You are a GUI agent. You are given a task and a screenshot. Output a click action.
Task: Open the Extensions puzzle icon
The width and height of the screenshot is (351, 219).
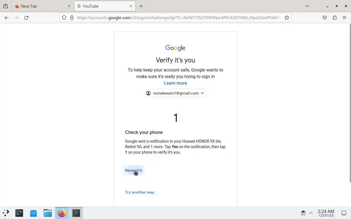click(x=335, y=18)
